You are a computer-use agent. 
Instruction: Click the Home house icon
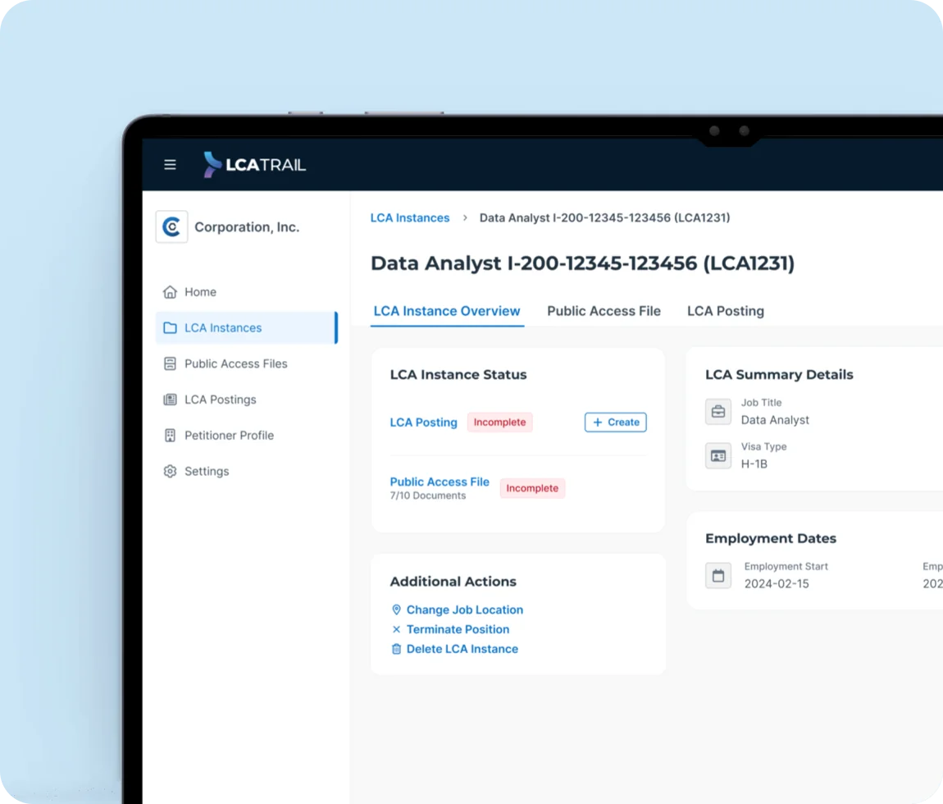(x=171, y=292)
